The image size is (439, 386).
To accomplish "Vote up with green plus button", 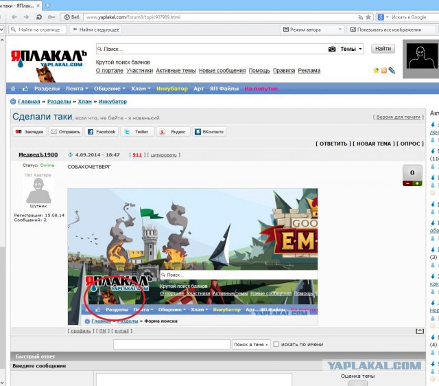I will [417, 183].
